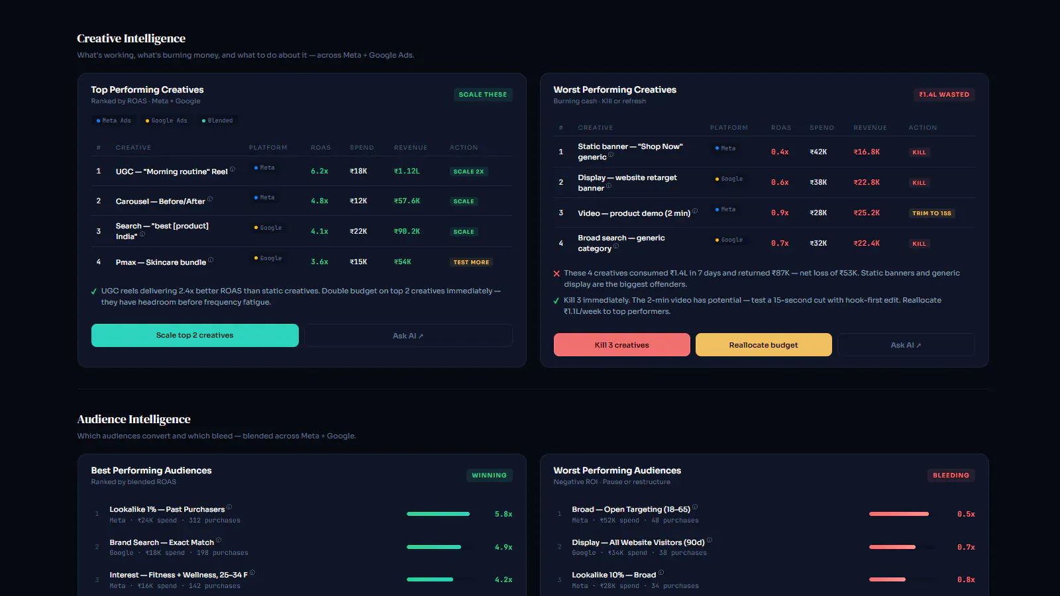This screenshot has width=1060, height=596.
Task: Click Creative Intelligence section heading
Action: (131, 38)
